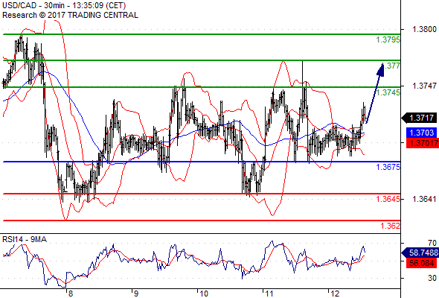Click the RSI moving average tag 56.084
Image resolution: width=439 pixels, height=298 pixels.
[x=421, y=263]
